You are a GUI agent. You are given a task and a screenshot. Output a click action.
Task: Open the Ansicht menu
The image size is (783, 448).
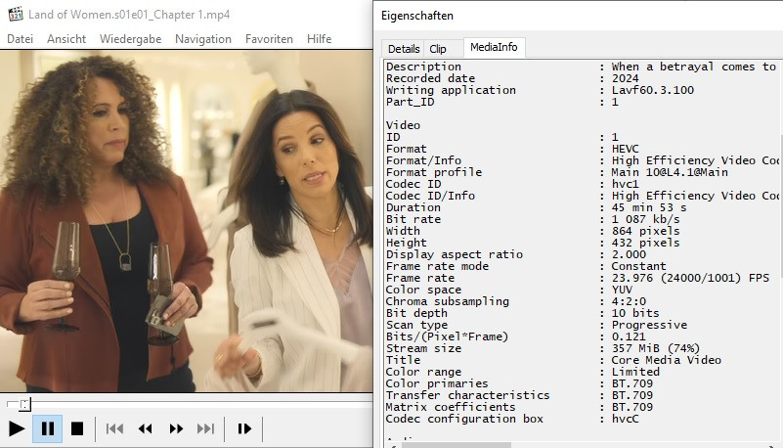(66, 39)
